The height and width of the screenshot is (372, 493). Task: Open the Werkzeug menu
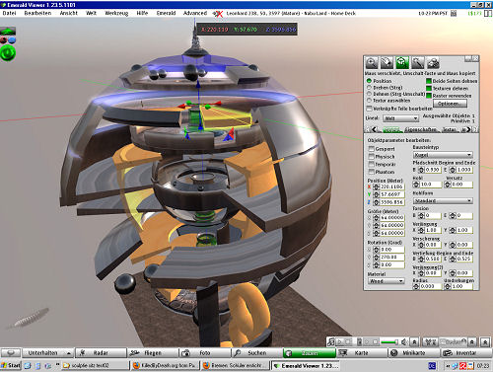click(x=116, y=13)
